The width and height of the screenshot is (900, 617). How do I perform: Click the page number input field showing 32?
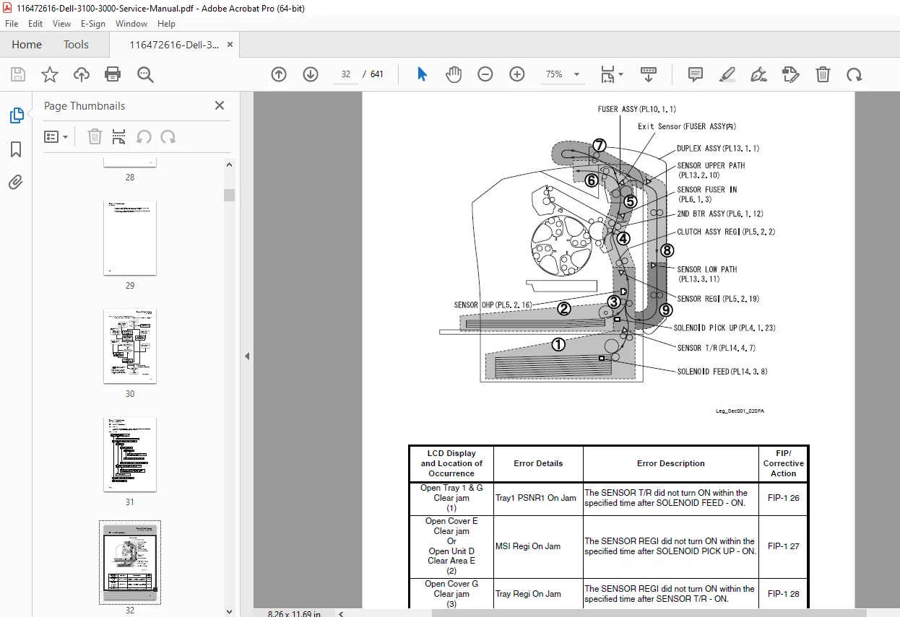(346, 74)
